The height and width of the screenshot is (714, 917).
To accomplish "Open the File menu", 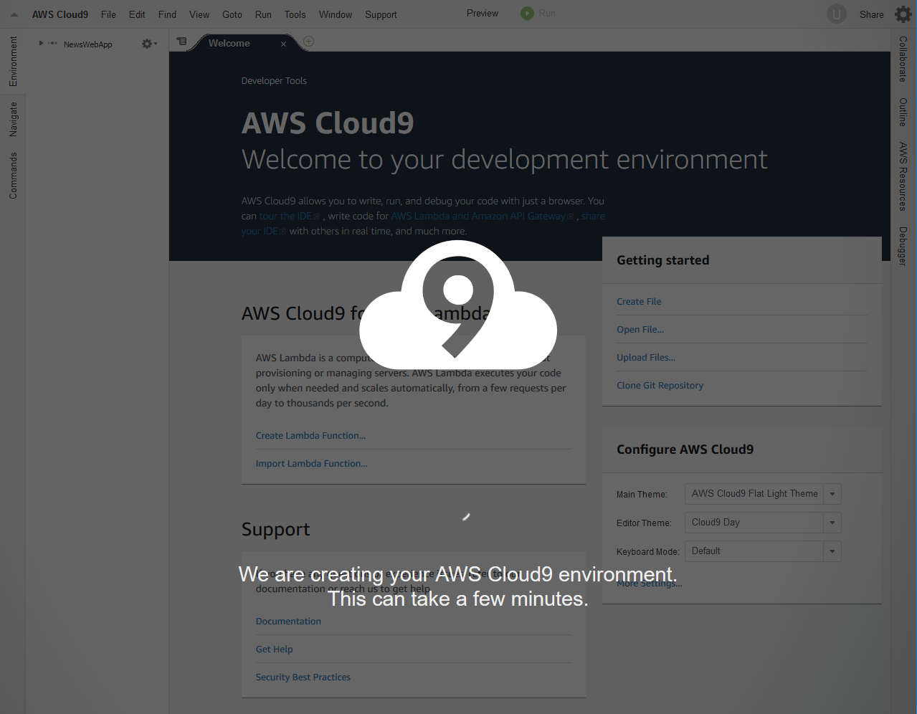I will tap(108, 14).
